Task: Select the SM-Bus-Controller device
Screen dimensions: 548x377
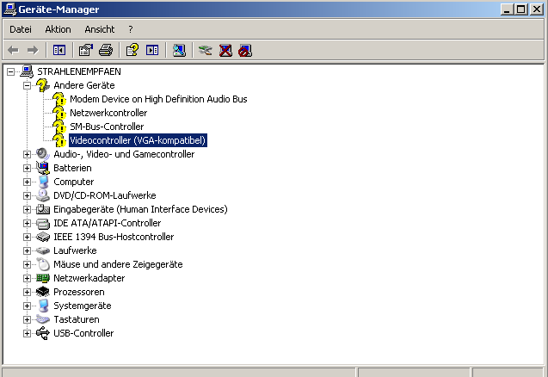Action: pos(107,127)
